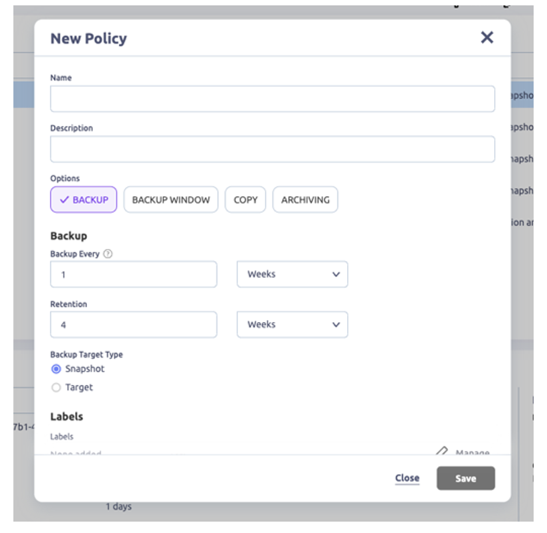Focus the Description input field
This screenshot has width=547, height=533.
coord(272,149)
